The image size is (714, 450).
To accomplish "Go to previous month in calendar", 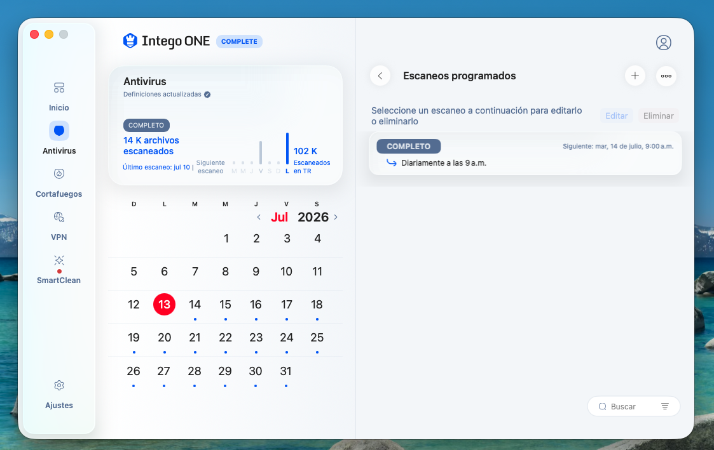I will point(259,217).
